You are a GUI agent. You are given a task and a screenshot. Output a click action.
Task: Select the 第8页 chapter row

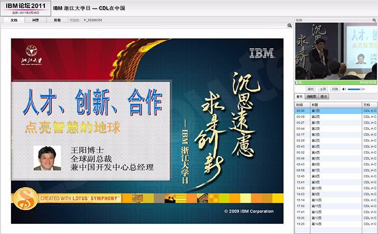pos(336,177)
